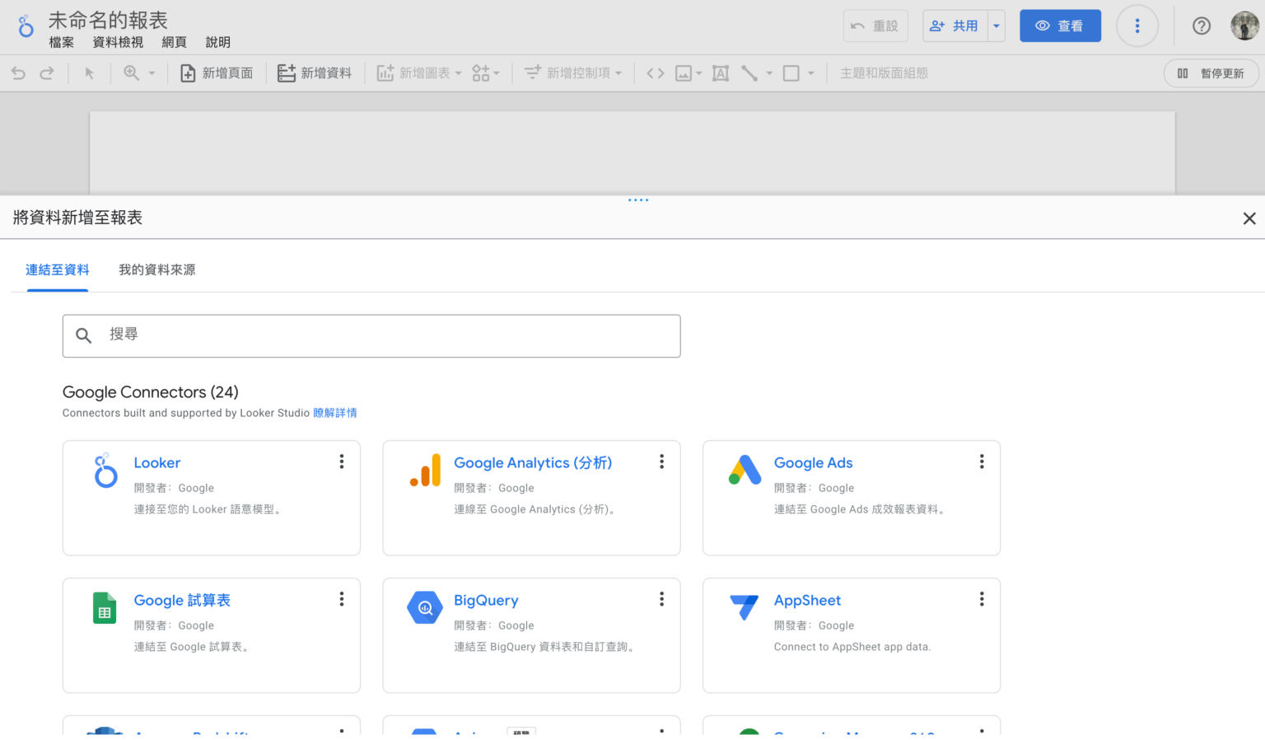Click the 查看 view button
Screen dimensions: 1265x740
point(1060,26)
